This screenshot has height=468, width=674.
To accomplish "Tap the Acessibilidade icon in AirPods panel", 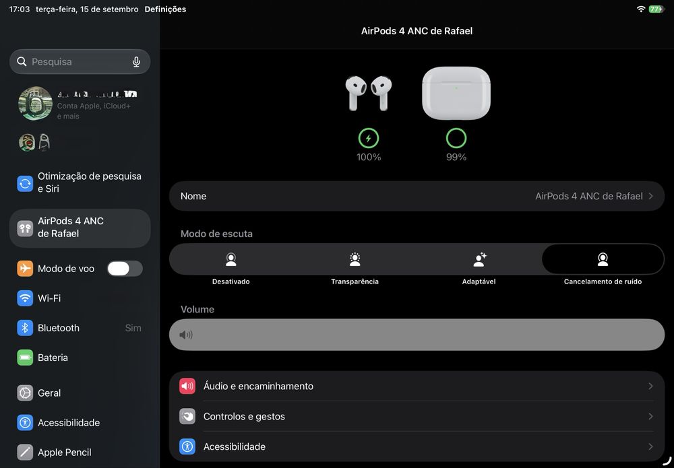I will click(187, 446).
